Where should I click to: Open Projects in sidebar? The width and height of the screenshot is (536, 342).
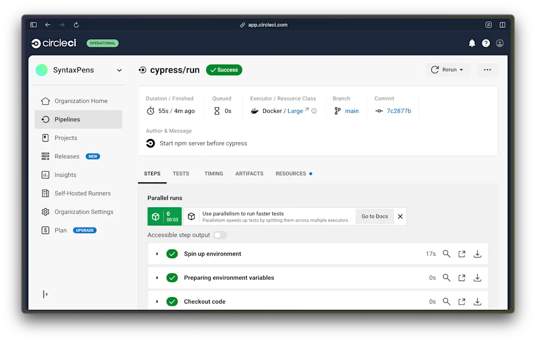point(79,138)
